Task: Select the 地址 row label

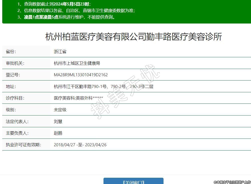Action: coord(11,86)
